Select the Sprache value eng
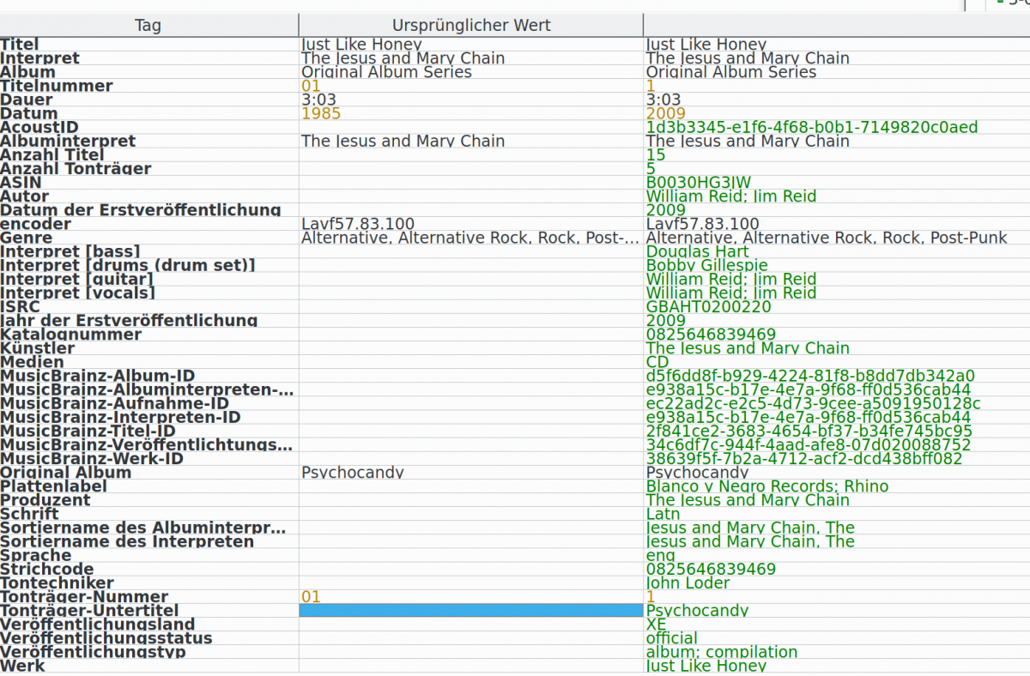Image resolution: width=1030 pixels, height=676 pixels. [660, 555]
